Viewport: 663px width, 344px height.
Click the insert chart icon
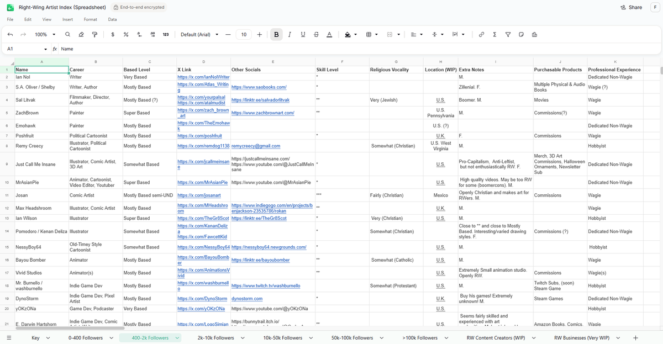[534, 34]
